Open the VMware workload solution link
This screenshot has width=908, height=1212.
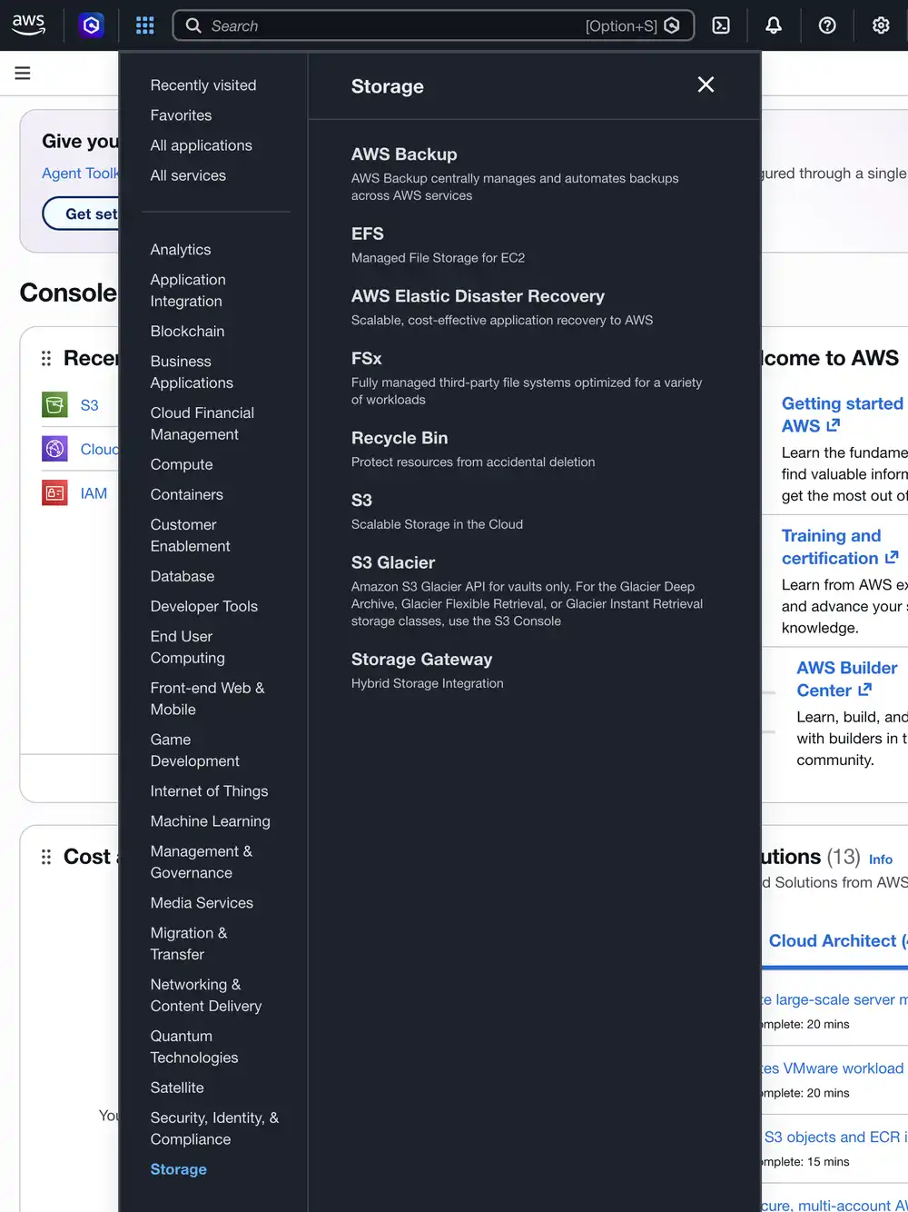834,1068
